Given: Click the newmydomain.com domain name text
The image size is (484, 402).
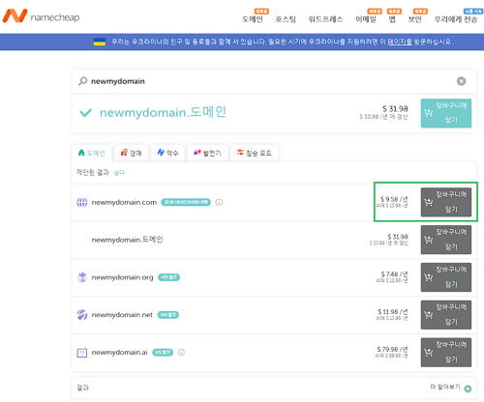Looking at the screenshot, I should click(124, 202).
